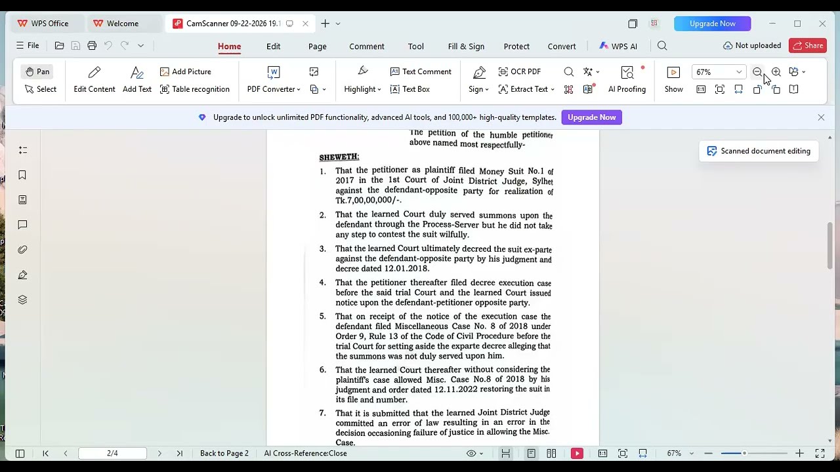Expand the Extract Text dropdown
This screenshot has height=472, width=840.
[553, 90]
